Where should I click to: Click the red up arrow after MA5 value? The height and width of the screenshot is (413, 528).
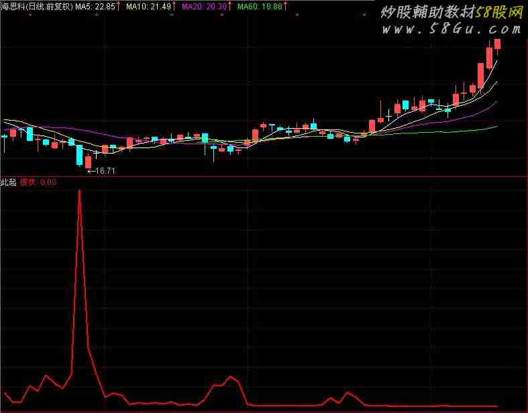point(119,6)
